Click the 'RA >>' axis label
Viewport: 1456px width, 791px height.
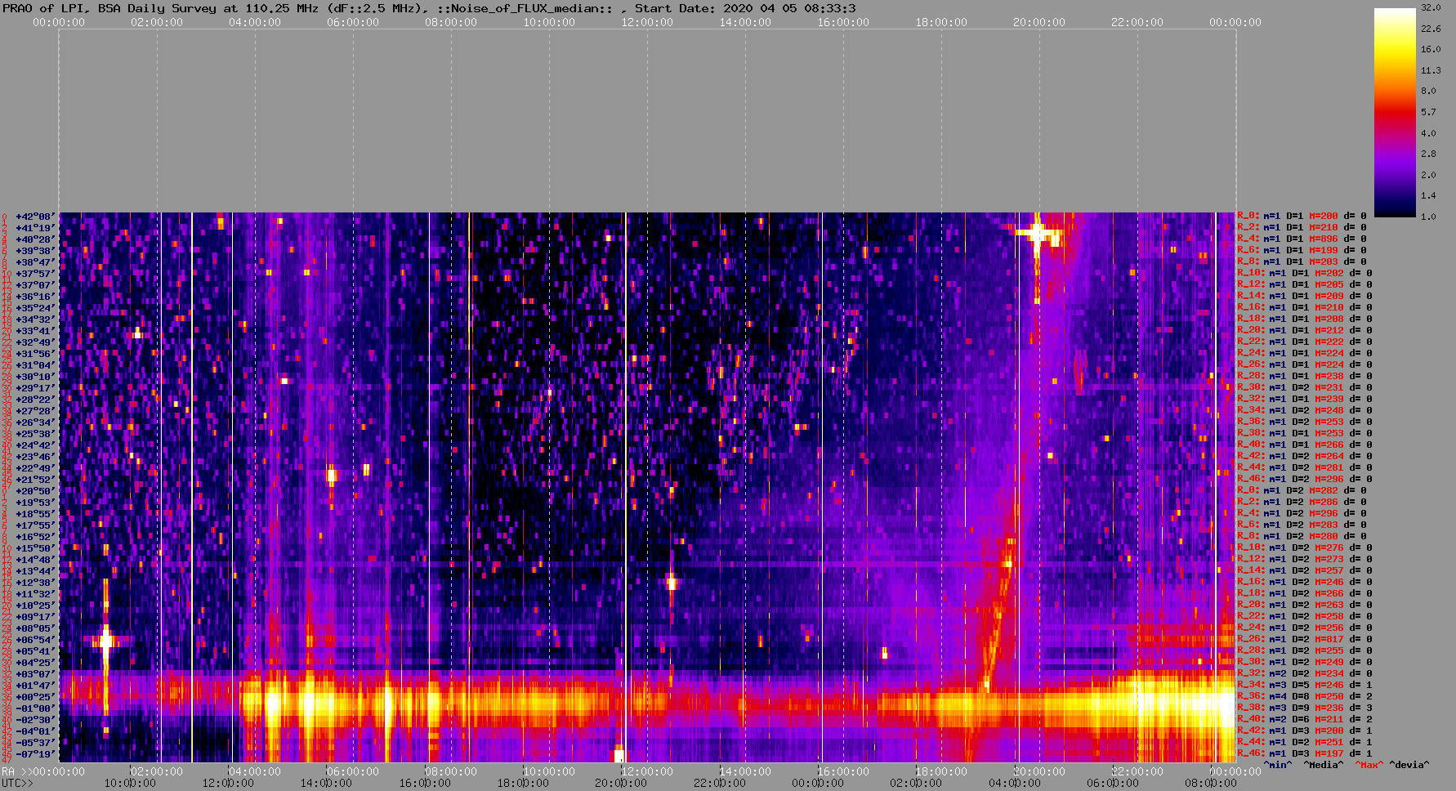(16, 771)
